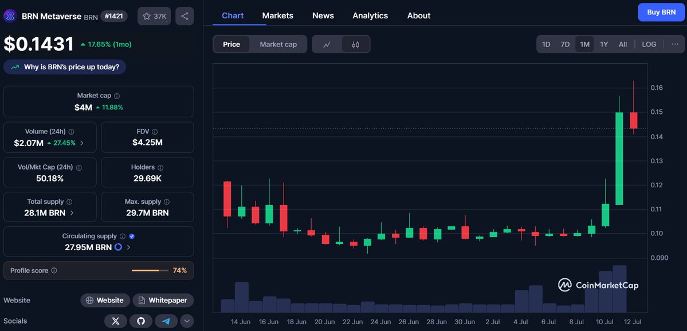Open the Telegram social link
This screenshot has height=331, width=687.
[x=166, y=321]
